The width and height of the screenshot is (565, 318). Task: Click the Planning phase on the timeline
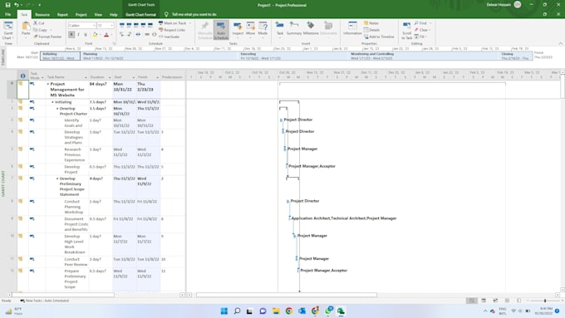click(160, 56)
